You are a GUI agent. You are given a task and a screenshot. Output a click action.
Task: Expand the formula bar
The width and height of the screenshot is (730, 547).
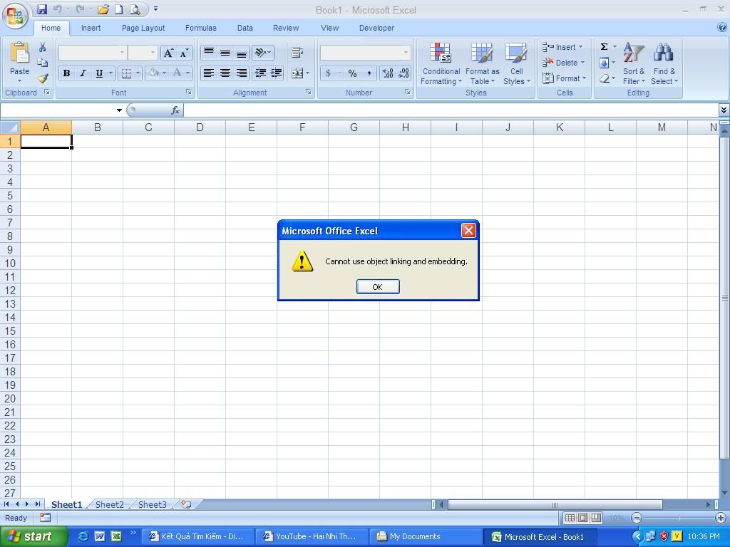click(724, 110)
